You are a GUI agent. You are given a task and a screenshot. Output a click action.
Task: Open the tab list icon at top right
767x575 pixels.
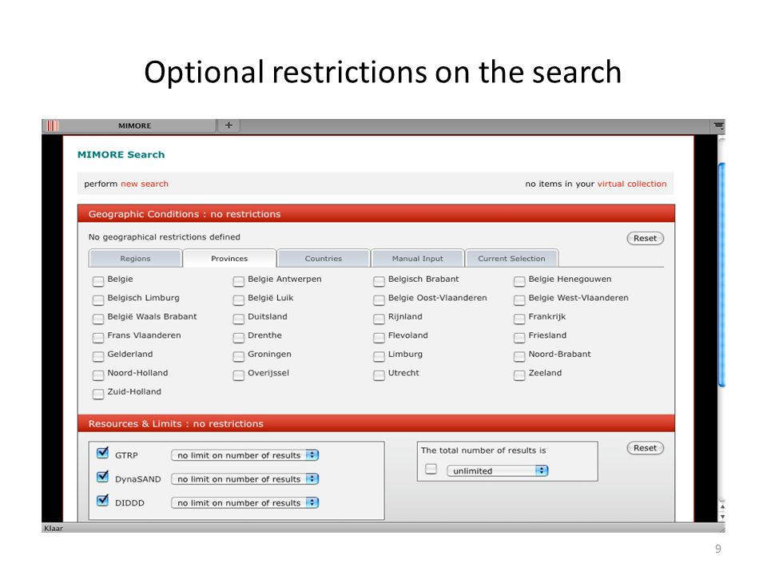coord(718,125)
